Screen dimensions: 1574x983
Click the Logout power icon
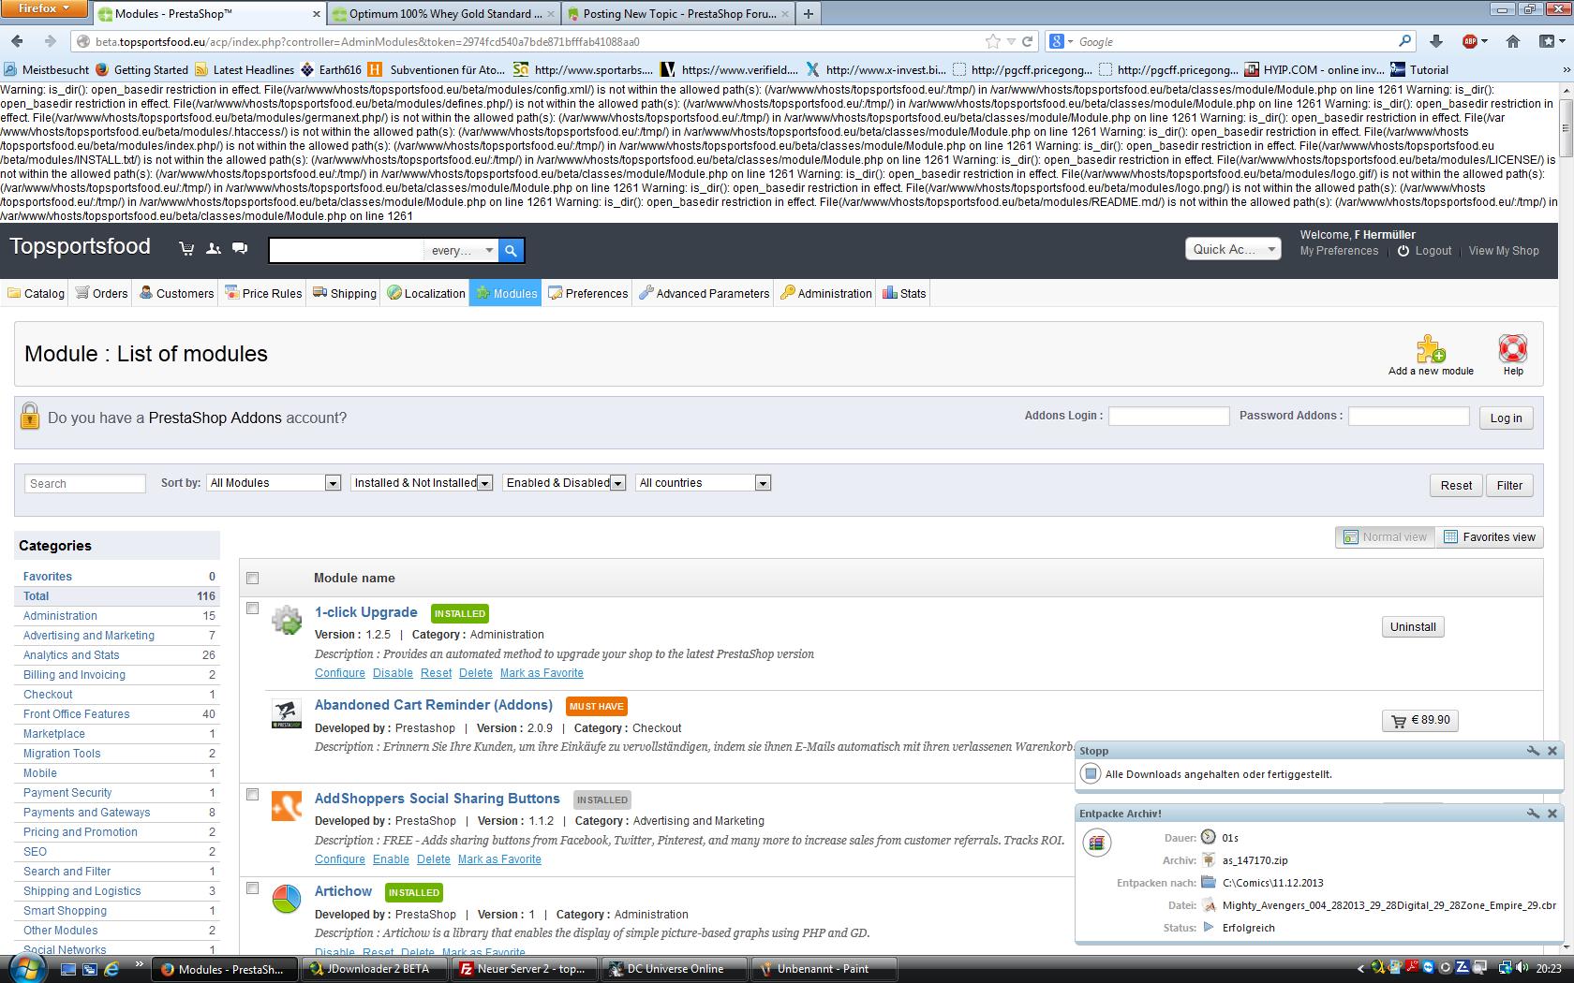click(1403, 251)
